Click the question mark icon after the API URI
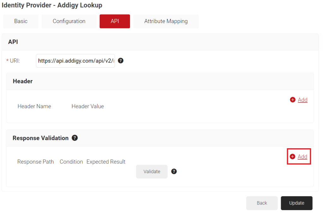 (120, 60)
